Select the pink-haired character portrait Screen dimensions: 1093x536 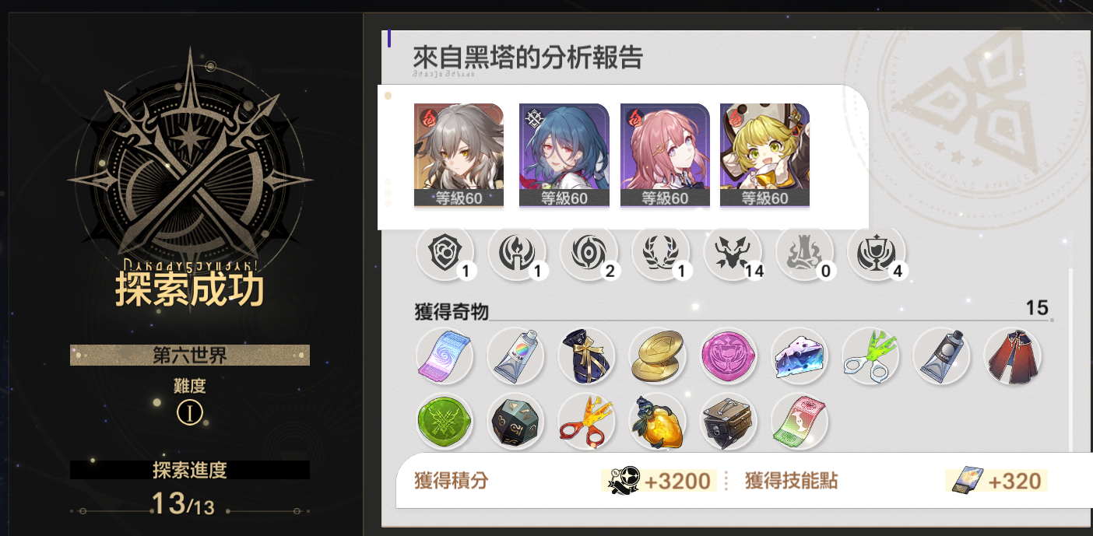tap(665, 155)
